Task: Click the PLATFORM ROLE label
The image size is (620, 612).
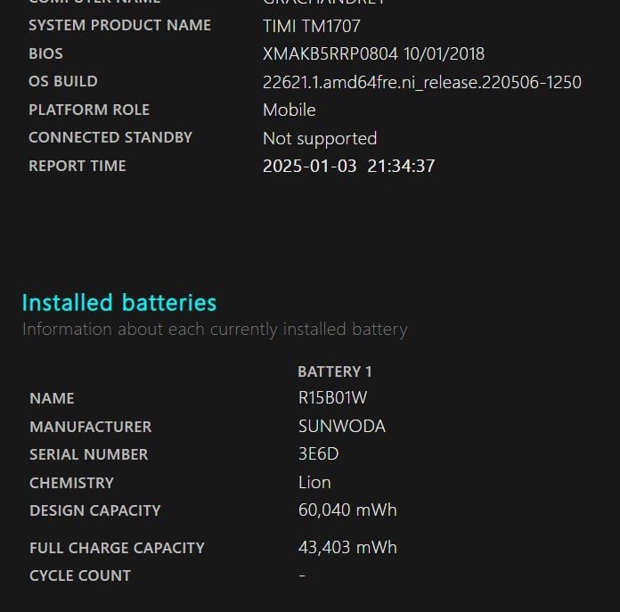Action: pyautogui.click(x=88, y=110)
